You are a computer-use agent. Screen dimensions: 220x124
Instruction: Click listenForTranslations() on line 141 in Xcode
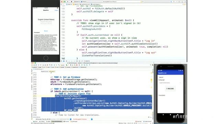(x=97, y=55)
